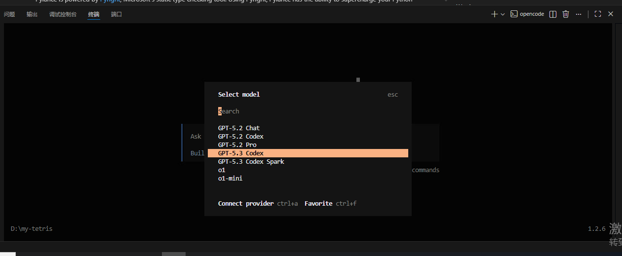Click the 1.2.6 version number
Viewport: 622px width, 256px height.
596,229
